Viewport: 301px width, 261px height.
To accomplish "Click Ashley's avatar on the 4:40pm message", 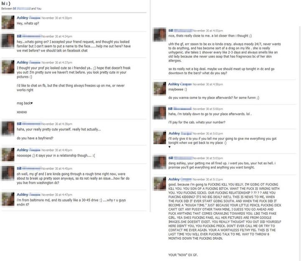I will pyautogui.click(x=8, y=155).
